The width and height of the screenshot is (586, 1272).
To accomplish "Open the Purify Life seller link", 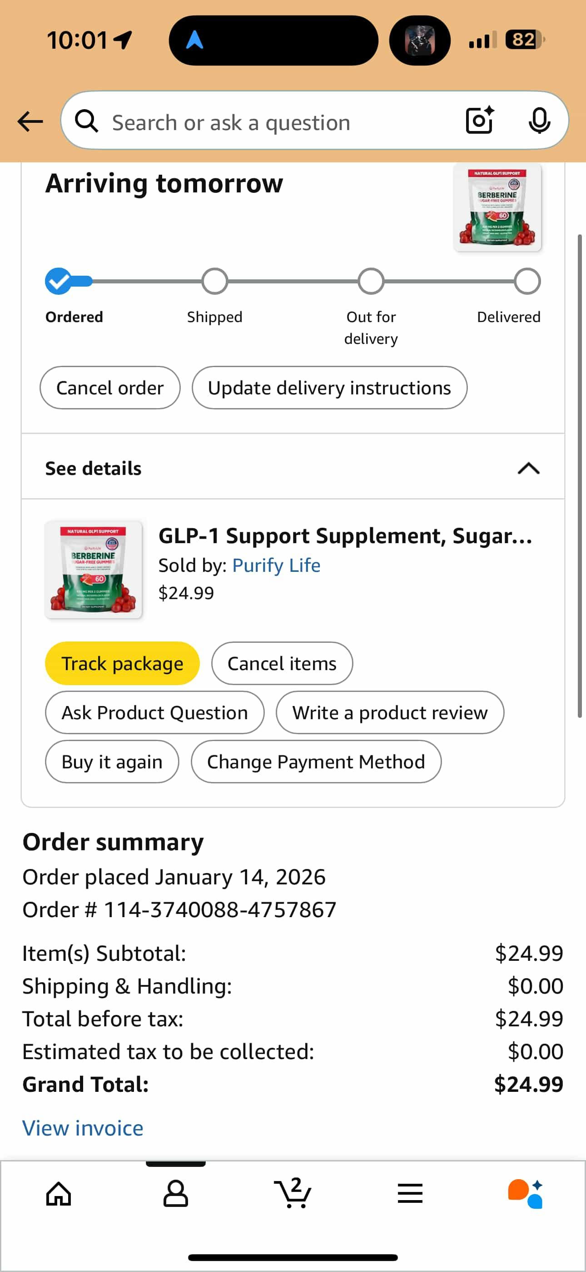I will tap(276, 565).
